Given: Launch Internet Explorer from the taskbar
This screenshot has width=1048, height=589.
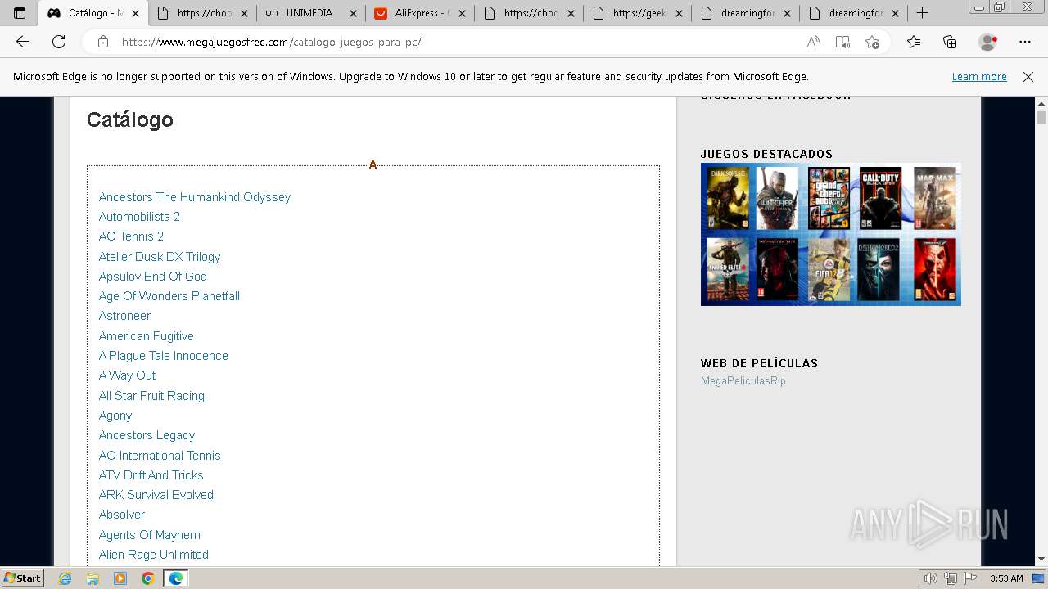Looking at the screenshot, I should point(65,578).
